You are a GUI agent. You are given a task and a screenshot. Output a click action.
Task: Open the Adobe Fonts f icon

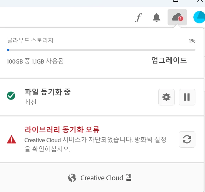click(x=139, y=18)
